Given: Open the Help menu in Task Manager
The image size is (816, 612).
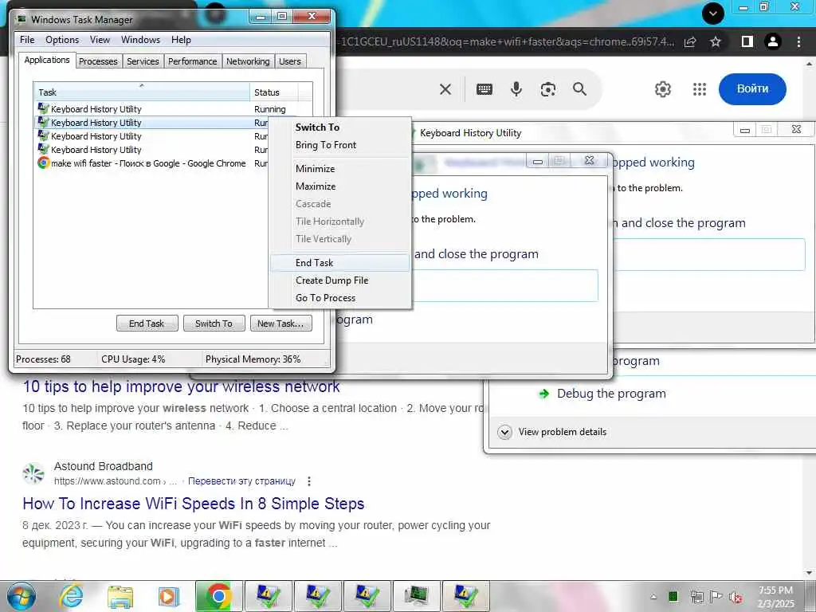Looking at the screenshot, I should [181, 40].
